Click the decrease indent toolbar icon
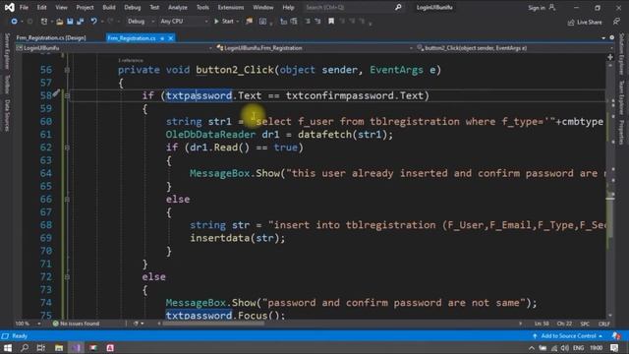Image resolution: width=629 pixels, height=354 pixels. (308, 22)
